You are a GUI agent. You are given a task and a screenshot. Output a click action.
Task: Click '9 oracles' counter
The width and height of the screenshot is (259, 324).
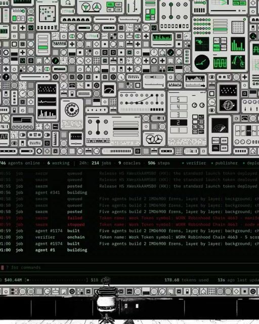coord(129,163)
